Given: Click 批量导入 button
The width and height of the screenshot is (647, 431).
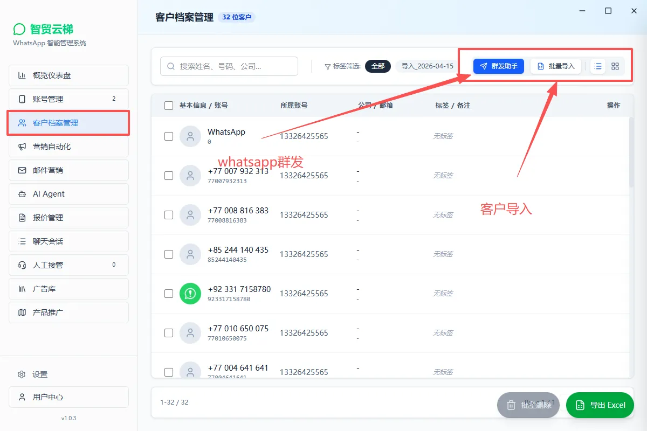Looking at the screenshot, I should coord(556,66).
